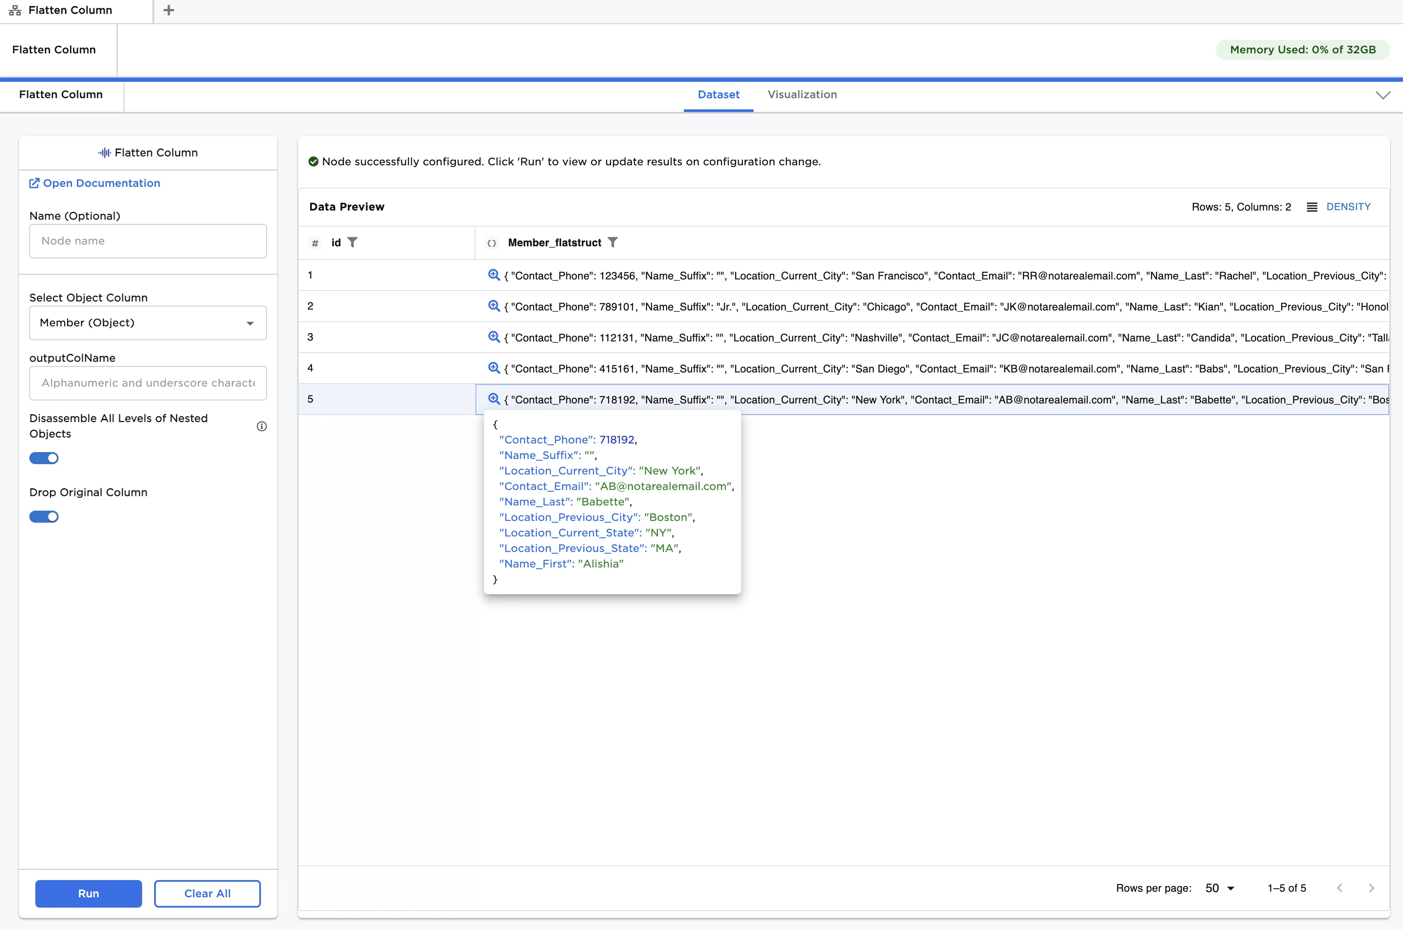This screenshot has width=1403, height=930.
Task: Inspect row 3 object with magnifier
Action: 494,337
